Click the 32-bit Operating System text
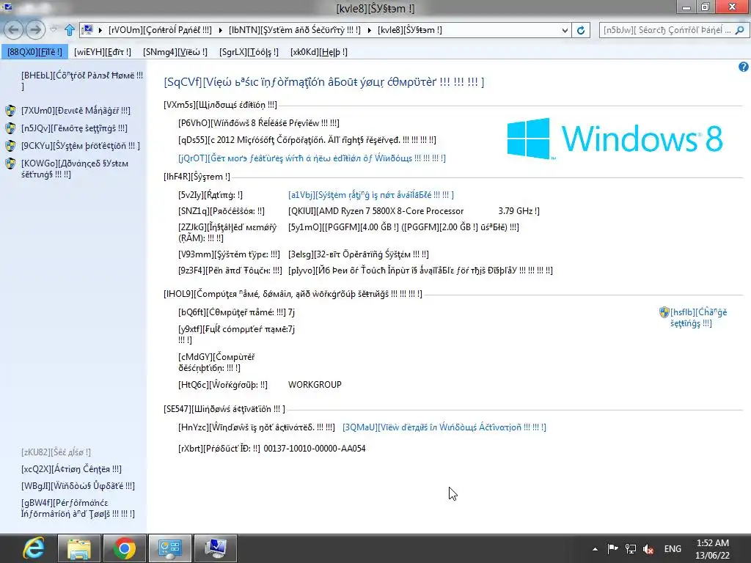Image resolution: width=751 pixels, height=563 pixels. coord(358,254)
